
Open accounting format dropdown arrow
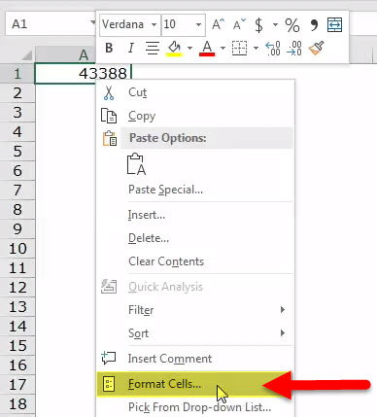point(275,24)
